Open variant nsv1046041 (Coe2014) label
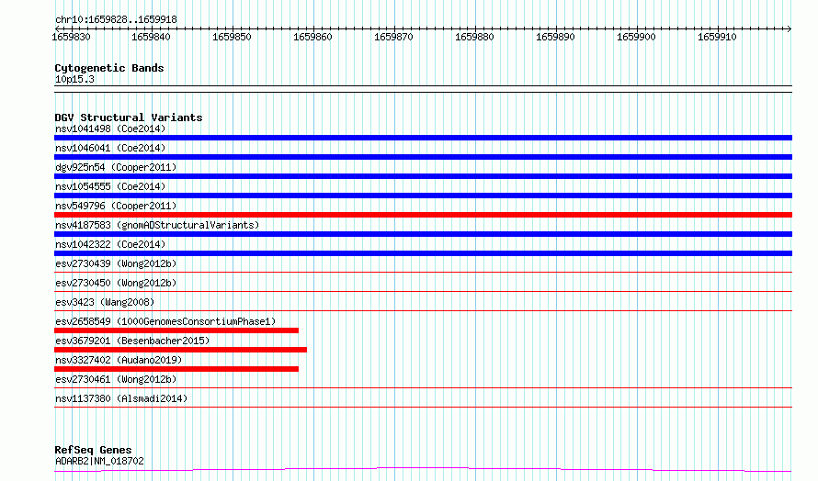 click(x=110, y=148)
